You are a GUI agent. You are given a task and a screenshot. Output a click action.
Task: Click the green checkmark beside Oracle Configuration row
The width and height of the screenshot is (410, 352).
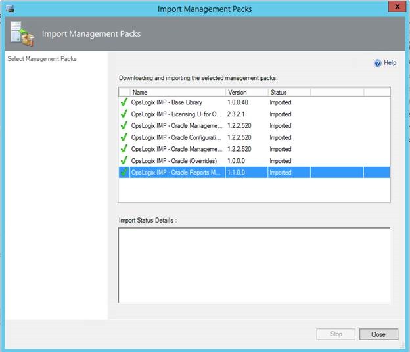click(x=124, y=137)
